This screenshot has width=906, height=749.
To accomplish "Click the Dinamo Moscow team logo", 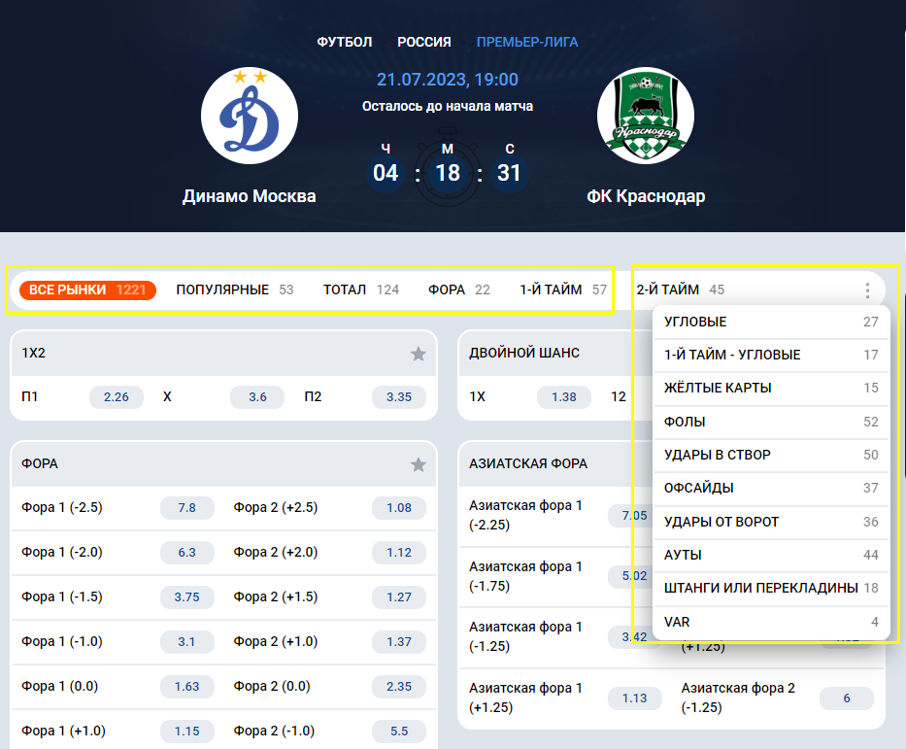I will tap(249, 117).
